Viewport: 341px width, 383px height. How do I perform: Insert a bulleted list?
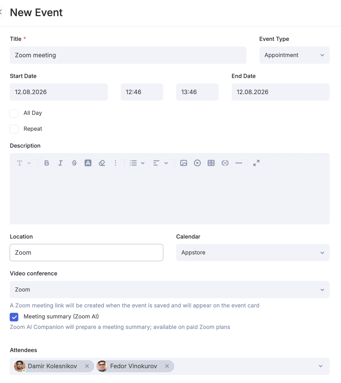coord(133,163)
